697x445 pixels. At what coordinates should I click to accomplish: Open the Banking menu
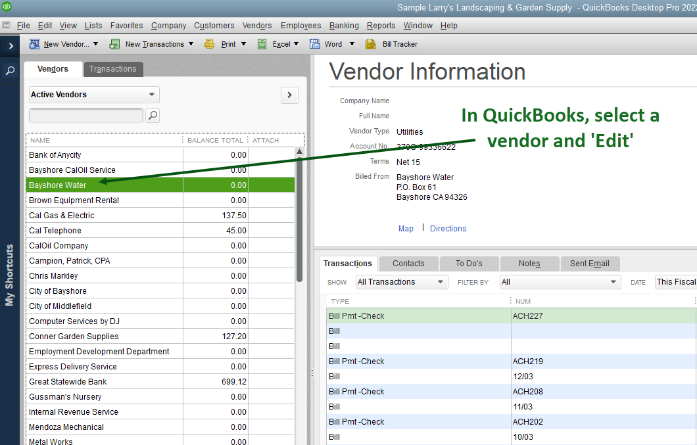click(344, 26)
